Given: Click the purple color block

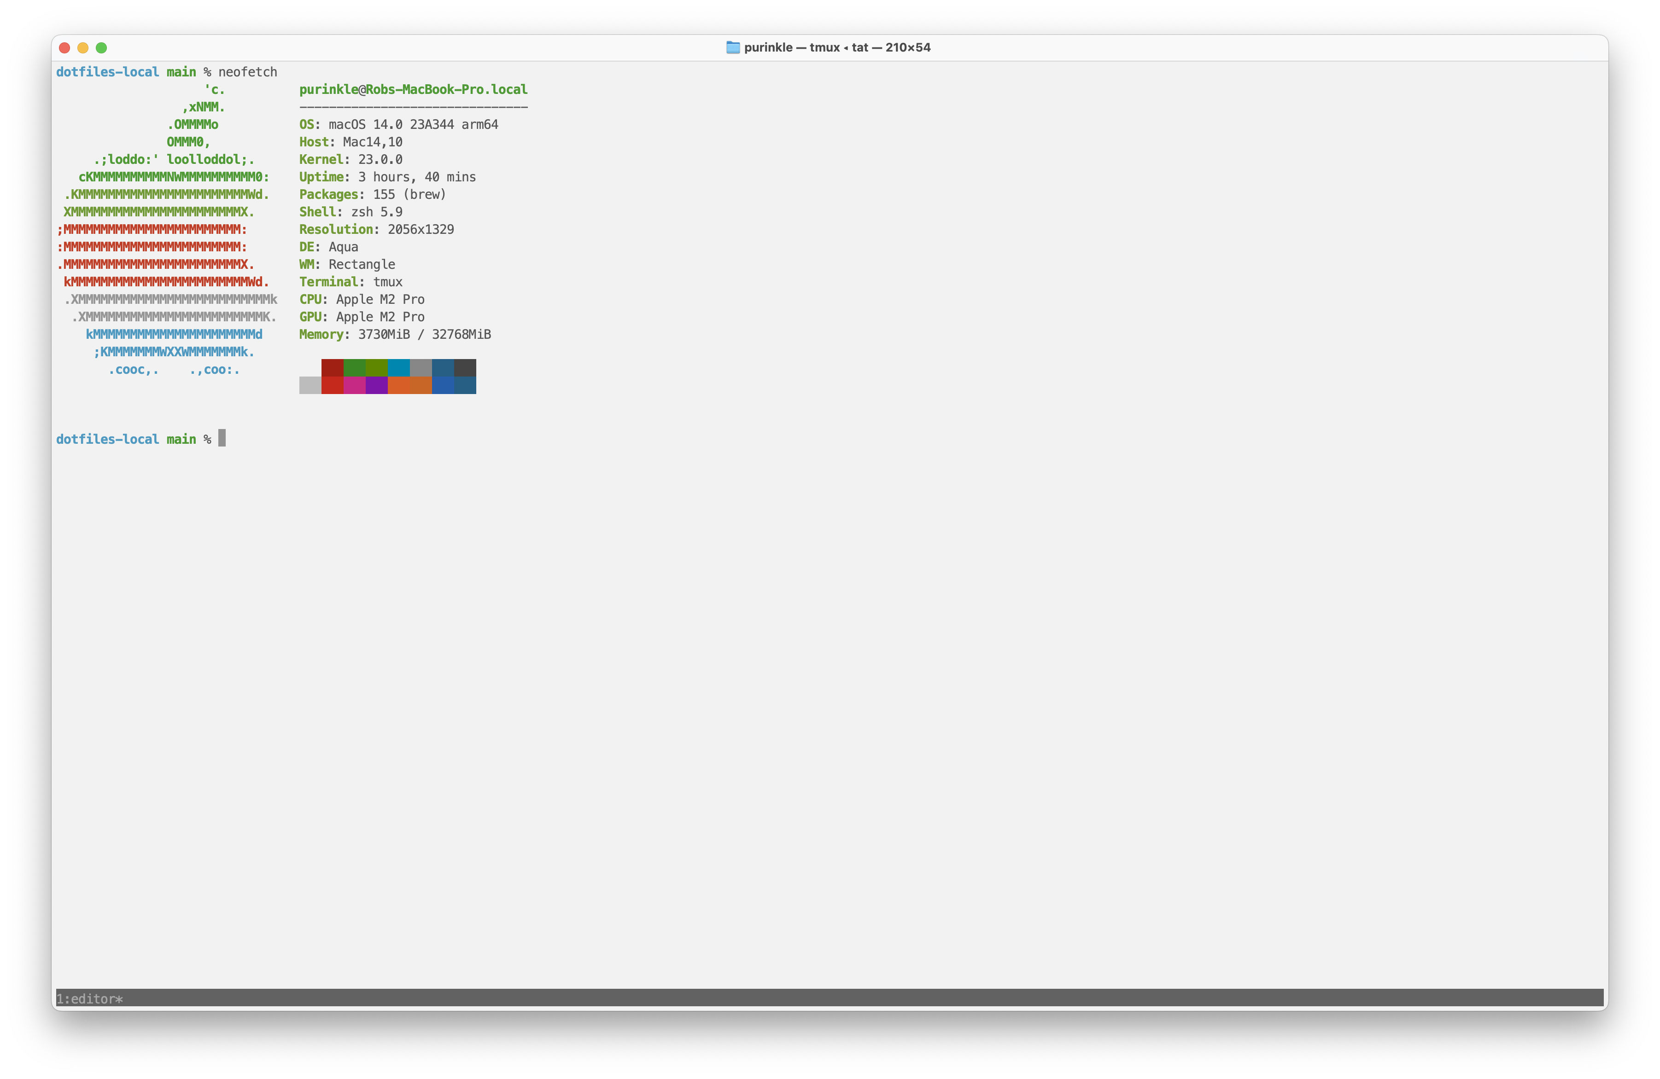Looking at the screenshot, I should tap(377, 385).
